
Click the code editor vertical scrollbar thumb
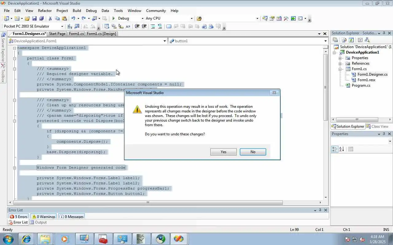point(325,87)
